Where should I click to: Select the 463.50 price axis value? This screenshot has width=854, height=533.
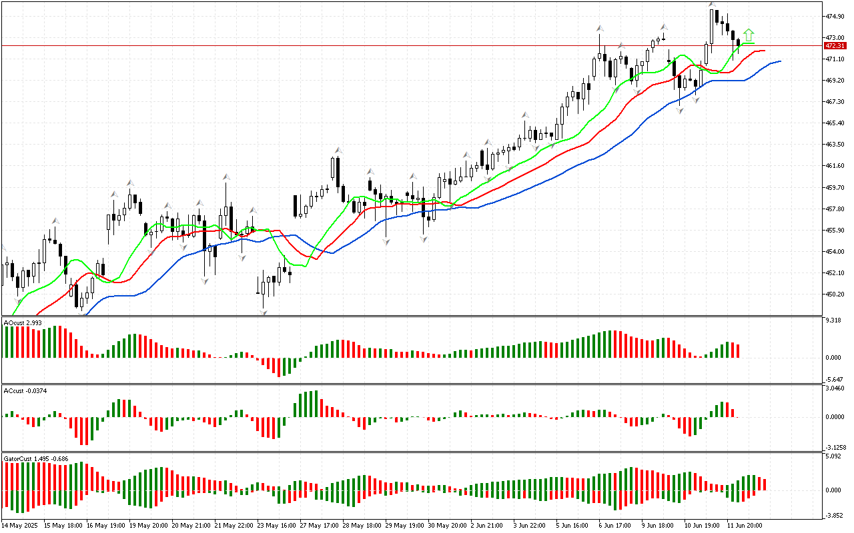pos(835,145)
